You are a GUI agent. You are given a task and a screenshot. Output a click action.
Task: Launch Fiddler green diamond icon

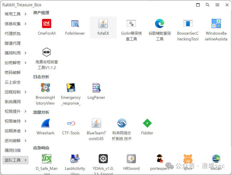coord(147,123)
